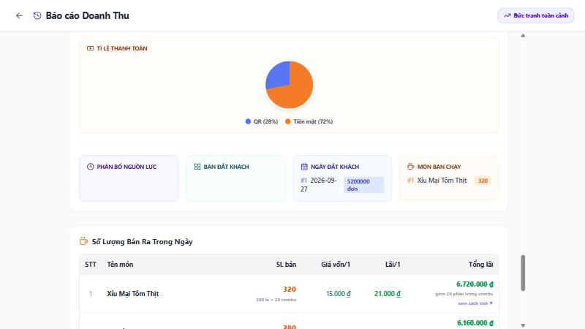Click the coffee cup icon beside Số Lượng Bán Ra Trong Ngày
Image resolution: width=585 pixels, height=329 pixels.
83,241
